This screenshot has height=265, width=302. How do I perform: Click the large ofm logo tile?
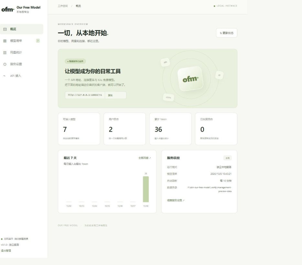(x=190, y=79)
